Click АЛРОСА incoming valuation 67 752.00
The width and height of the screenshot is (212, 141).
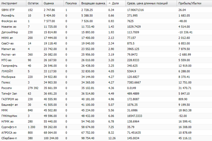88,133
